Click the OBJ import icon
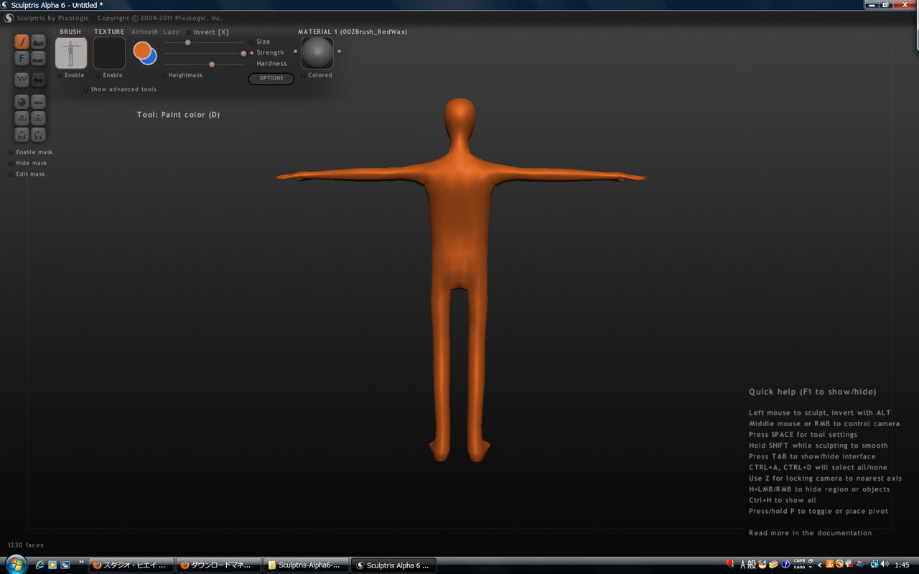 (x=22, y=118)
